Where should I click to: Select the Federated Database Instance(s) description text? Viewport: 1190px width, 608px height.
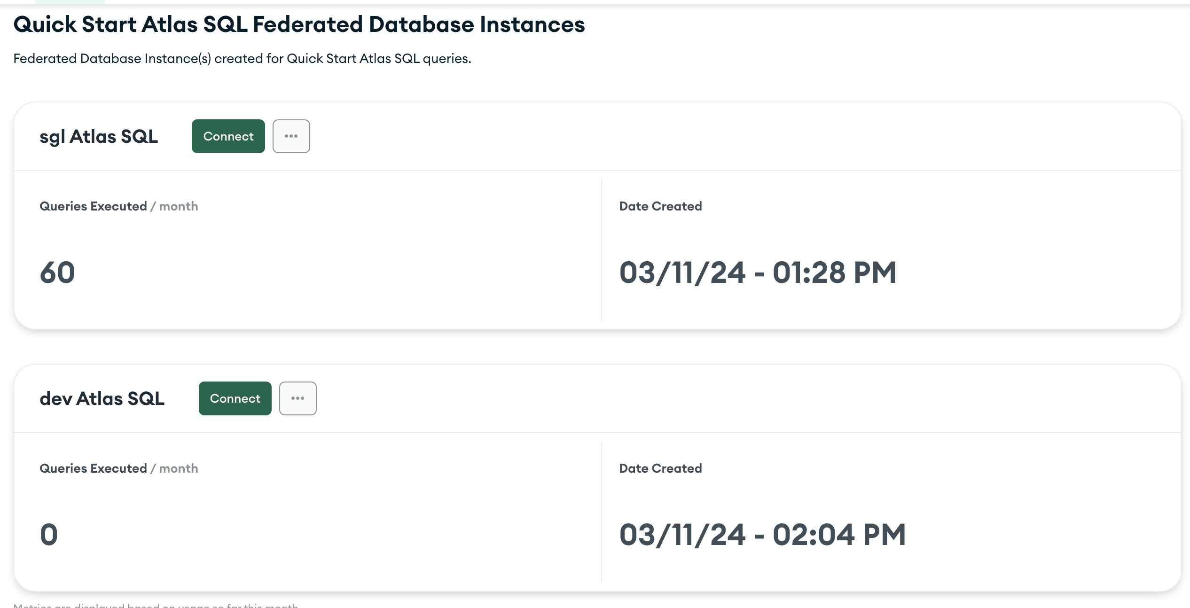[242, 59]
